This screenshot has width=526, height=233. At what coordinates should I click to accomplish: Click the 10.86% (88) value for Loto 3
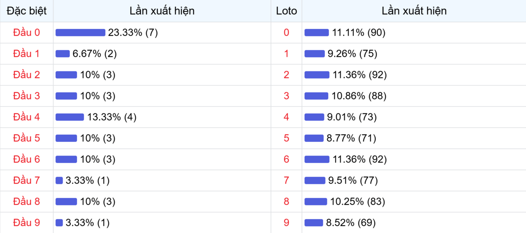pyautogui.click(x=359, y=96)
